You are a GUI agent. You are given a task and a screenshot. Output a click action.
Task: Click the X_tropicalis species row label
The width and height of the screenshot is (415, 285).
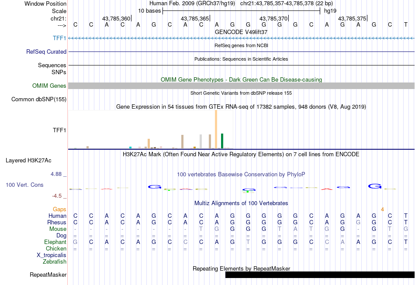pos(52,255)
